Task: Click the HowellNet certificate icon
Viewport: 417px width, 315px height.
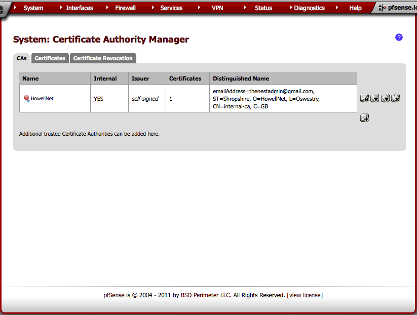Action: (x=26, y=99)
